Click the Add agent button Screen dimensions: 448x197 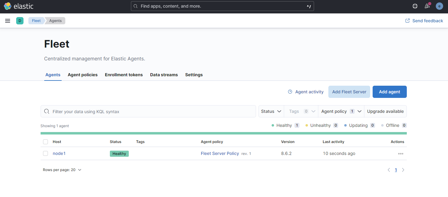pos(390,92)
